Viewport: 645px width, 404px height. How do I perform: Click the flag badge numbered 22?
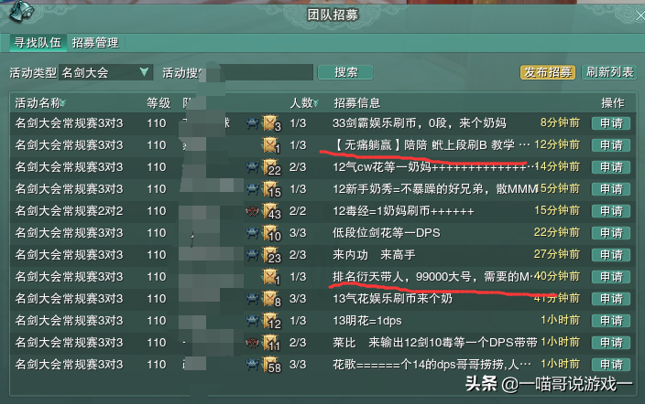click(271, 167)
